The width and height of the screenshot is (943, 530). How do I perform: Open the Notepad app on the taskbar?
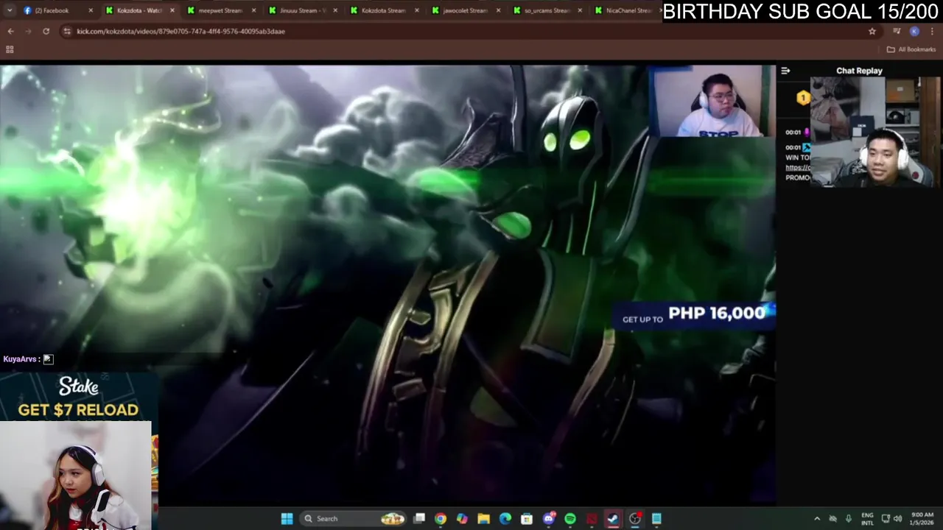pos(656,518)
